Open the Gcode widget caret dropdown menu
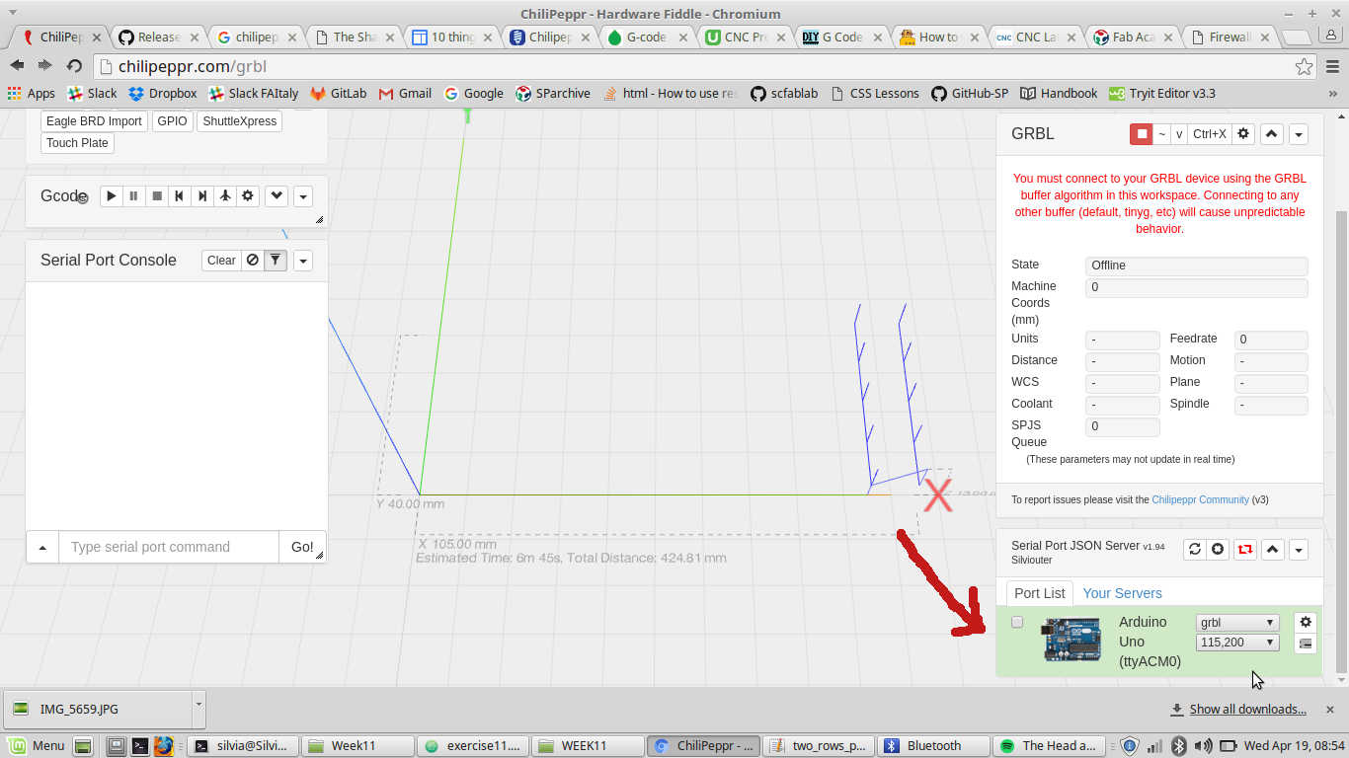This screenshot has width=1349, height=758. click(303, 196)
